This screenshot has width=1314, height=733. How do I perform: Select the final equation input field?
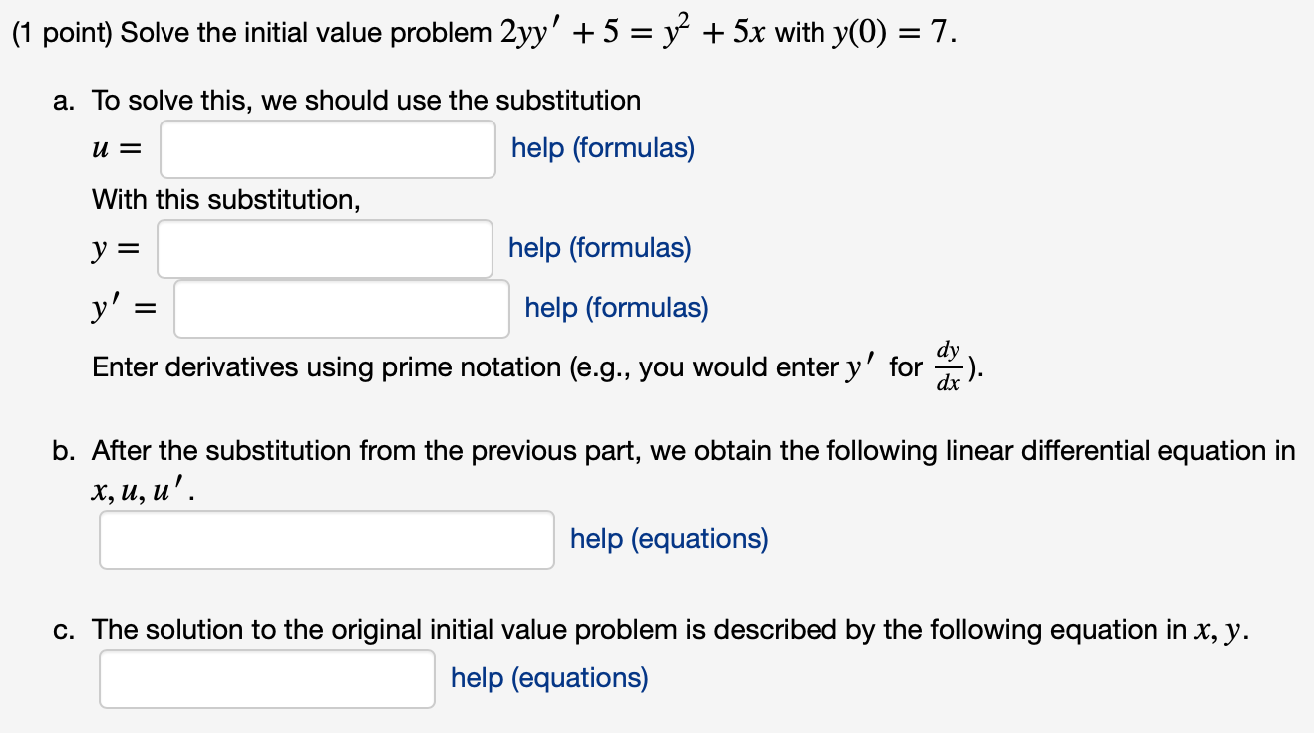(x=265, y=678)
